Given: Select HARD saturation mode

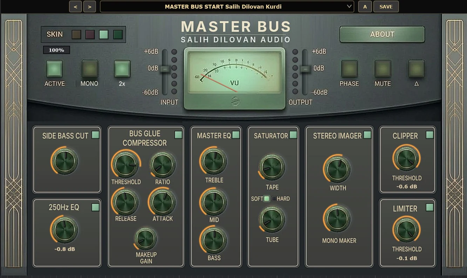Looking at the screenshot, I should pos(274,199).
